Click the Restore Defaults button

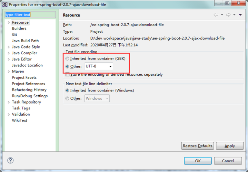coord(198,146)
